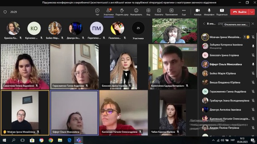
Task: Click the Raise hand icon
Action: click(x=122, y=11)
